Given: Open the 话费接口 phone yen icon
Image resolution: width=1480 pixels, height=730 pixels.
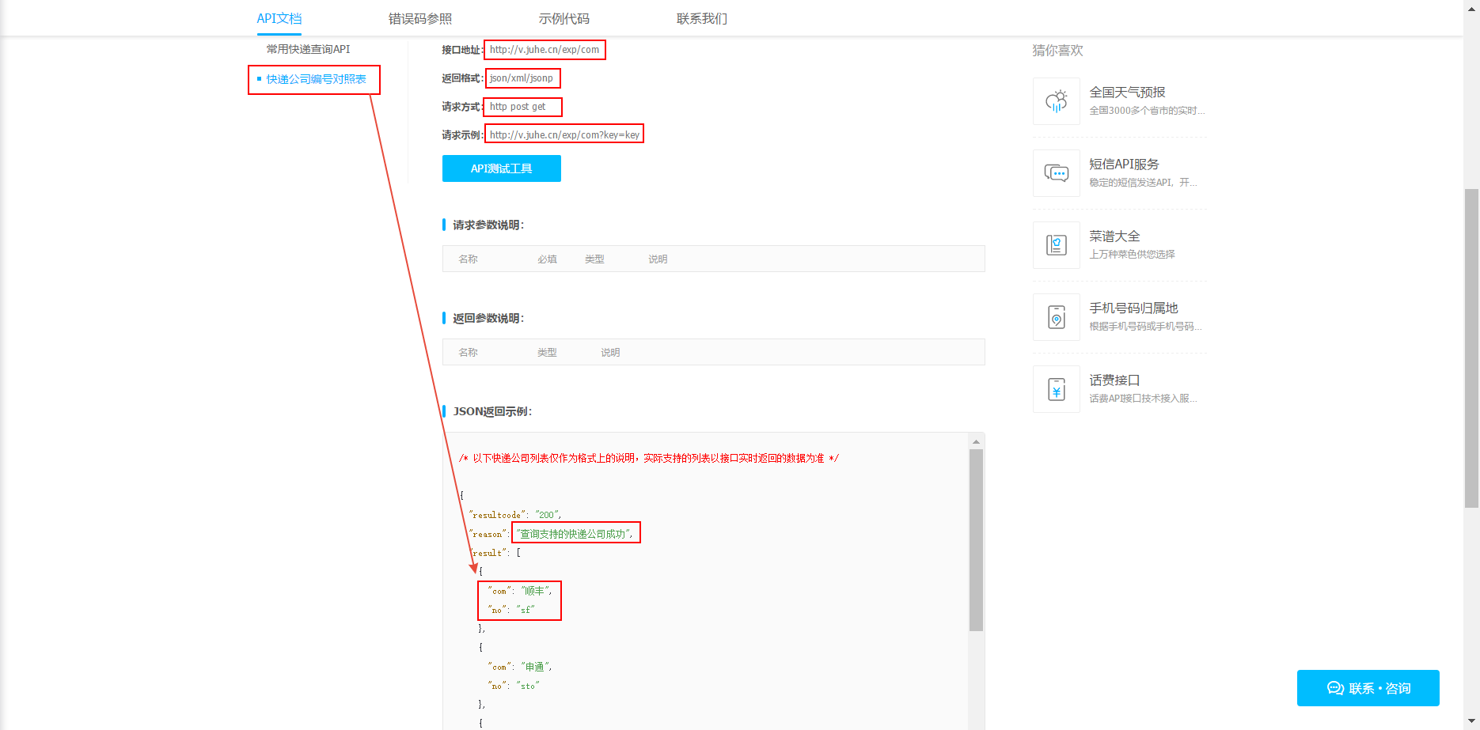Looking at the screenshot, I should click(1057, 389).
